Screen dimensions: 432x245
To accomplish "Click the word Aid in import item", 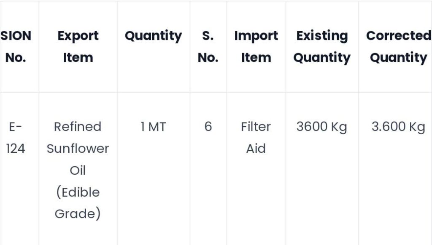I will pyautogui.click(x=256, y=149).
